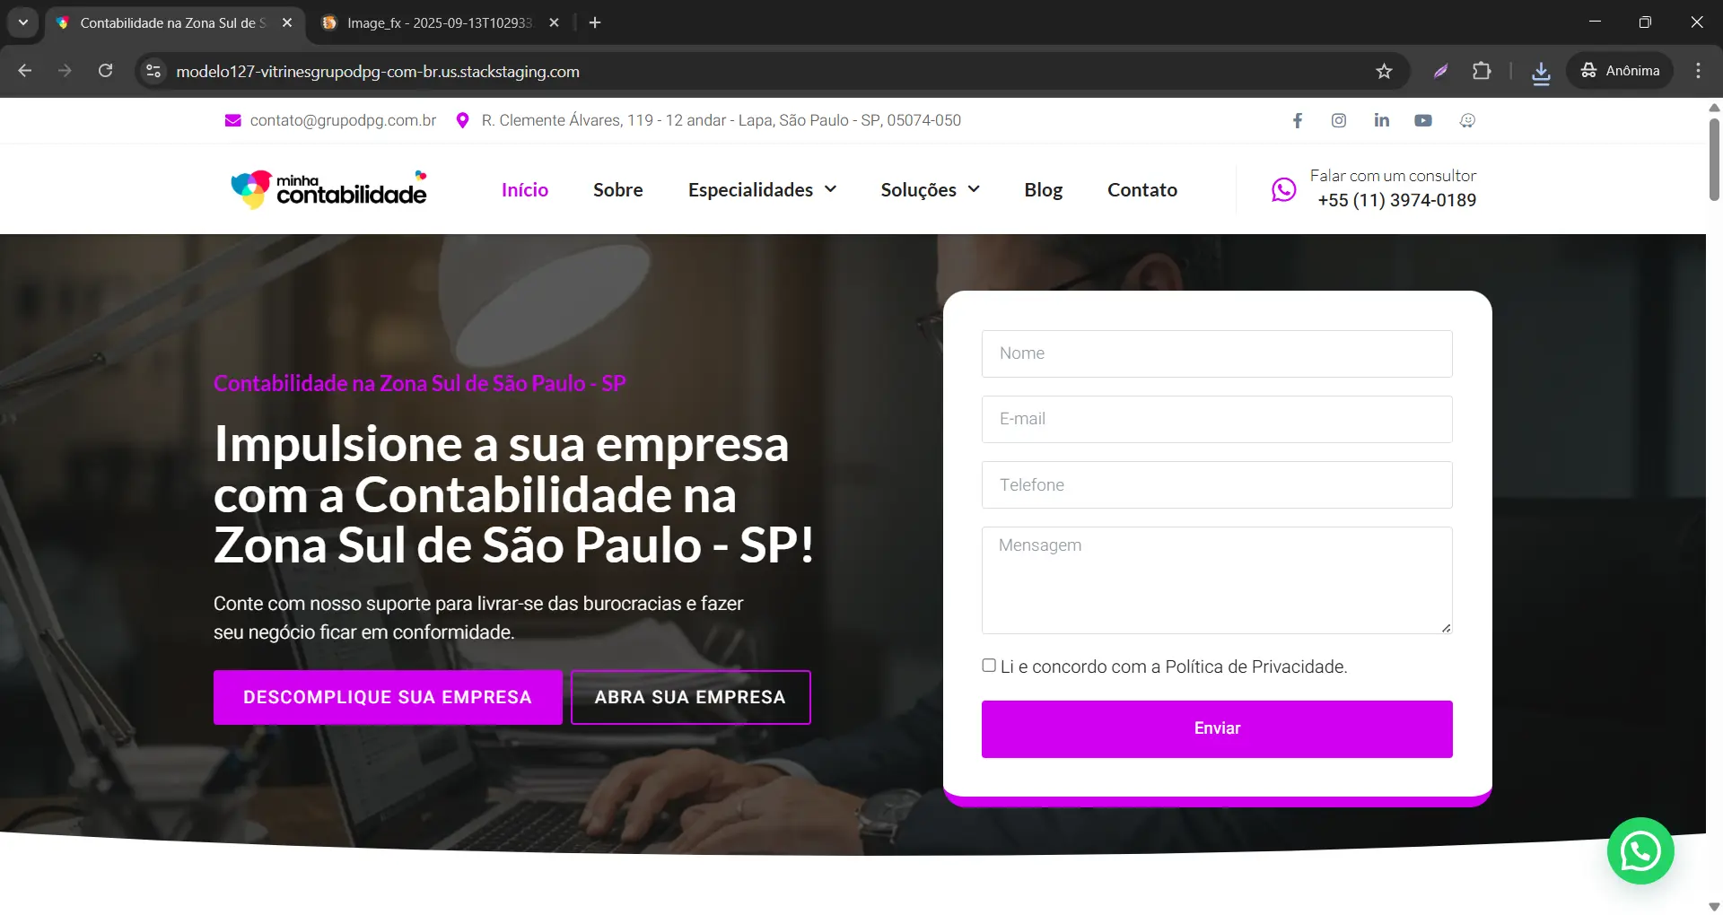This screenshot has width=1723, height=915.
Task: Open the browser extensions puzzle icon
Action: 1482,71
